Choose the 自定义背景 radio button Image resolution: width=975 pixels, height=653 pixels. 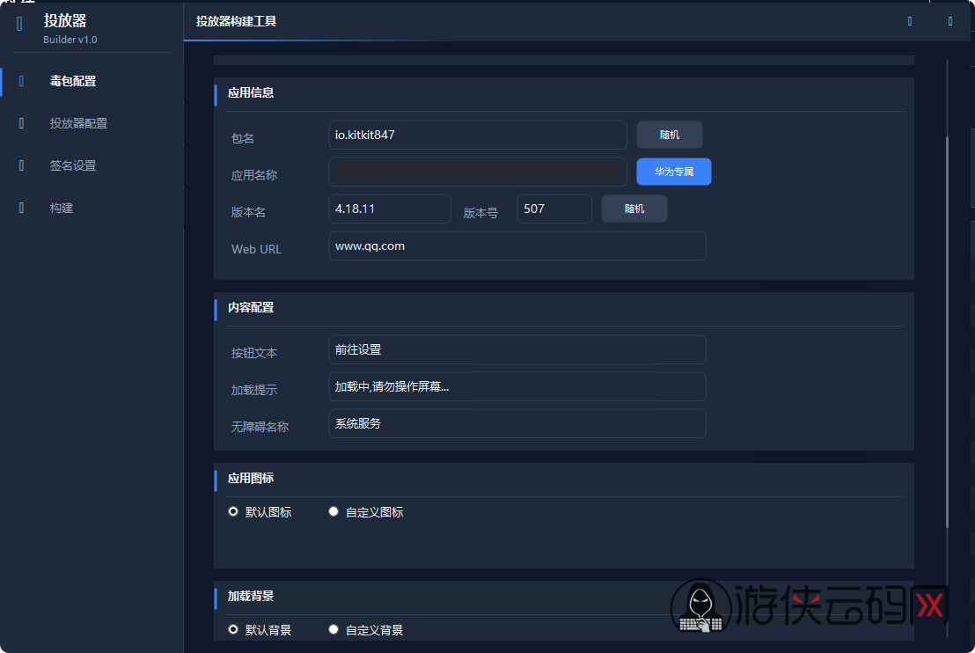click(x=334, y=629)
